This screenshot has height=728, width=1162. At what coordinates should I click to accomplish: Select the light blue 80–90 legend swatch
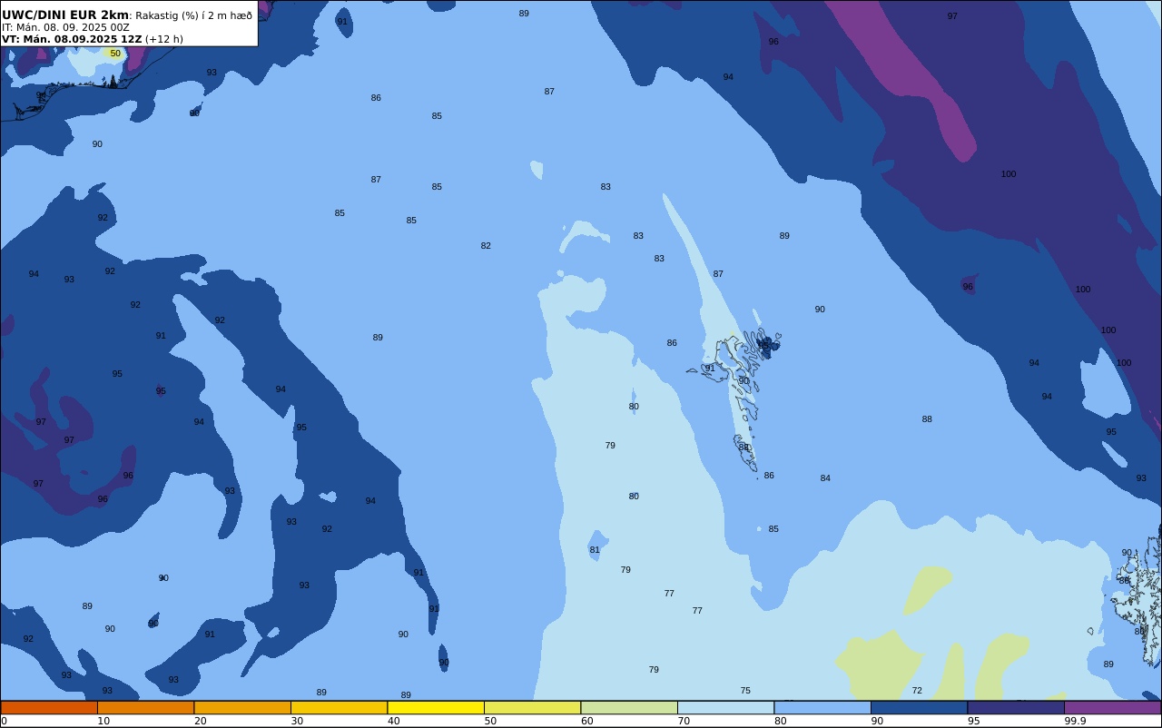pos(822,707)
